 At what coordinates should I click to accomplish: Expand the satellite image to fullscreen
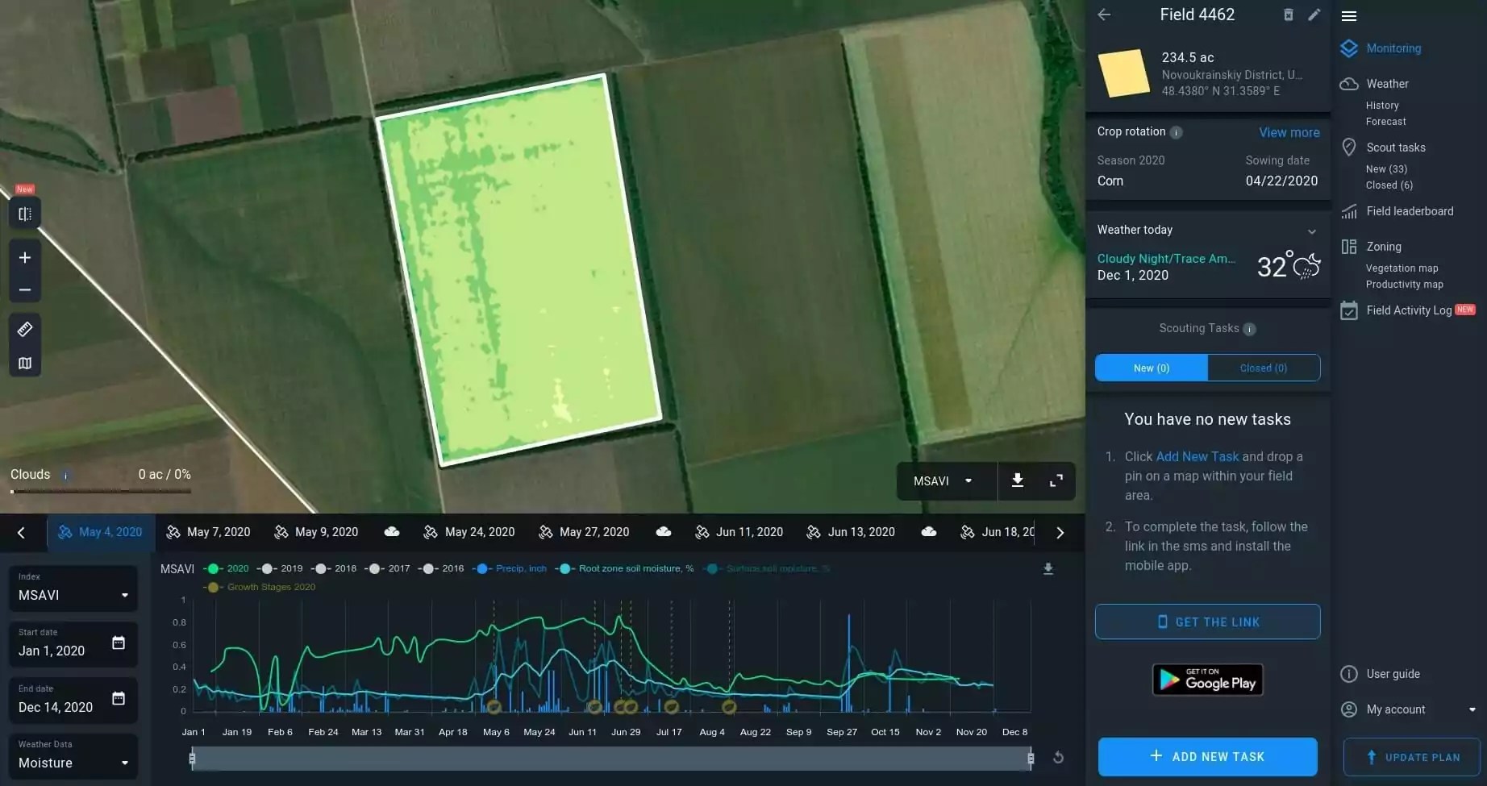(x=1056, y=480)
